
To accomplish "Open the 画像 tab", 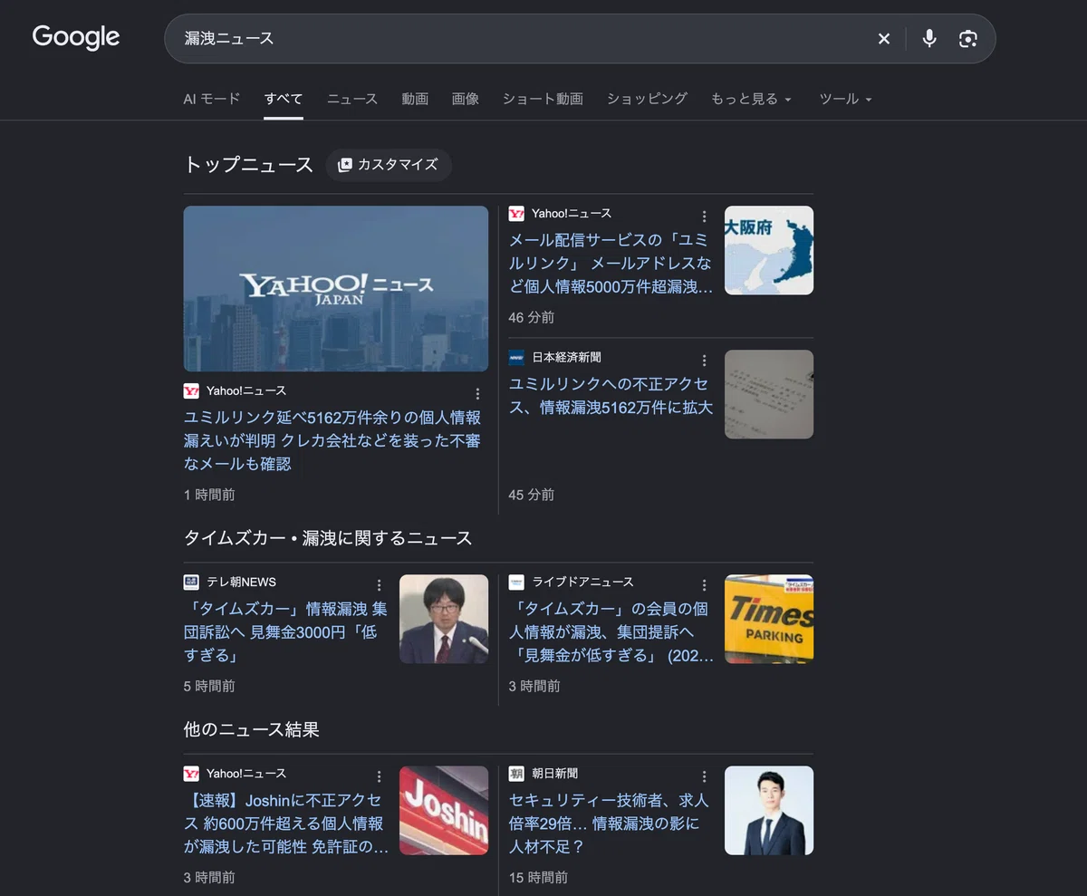I will (466, 99).
